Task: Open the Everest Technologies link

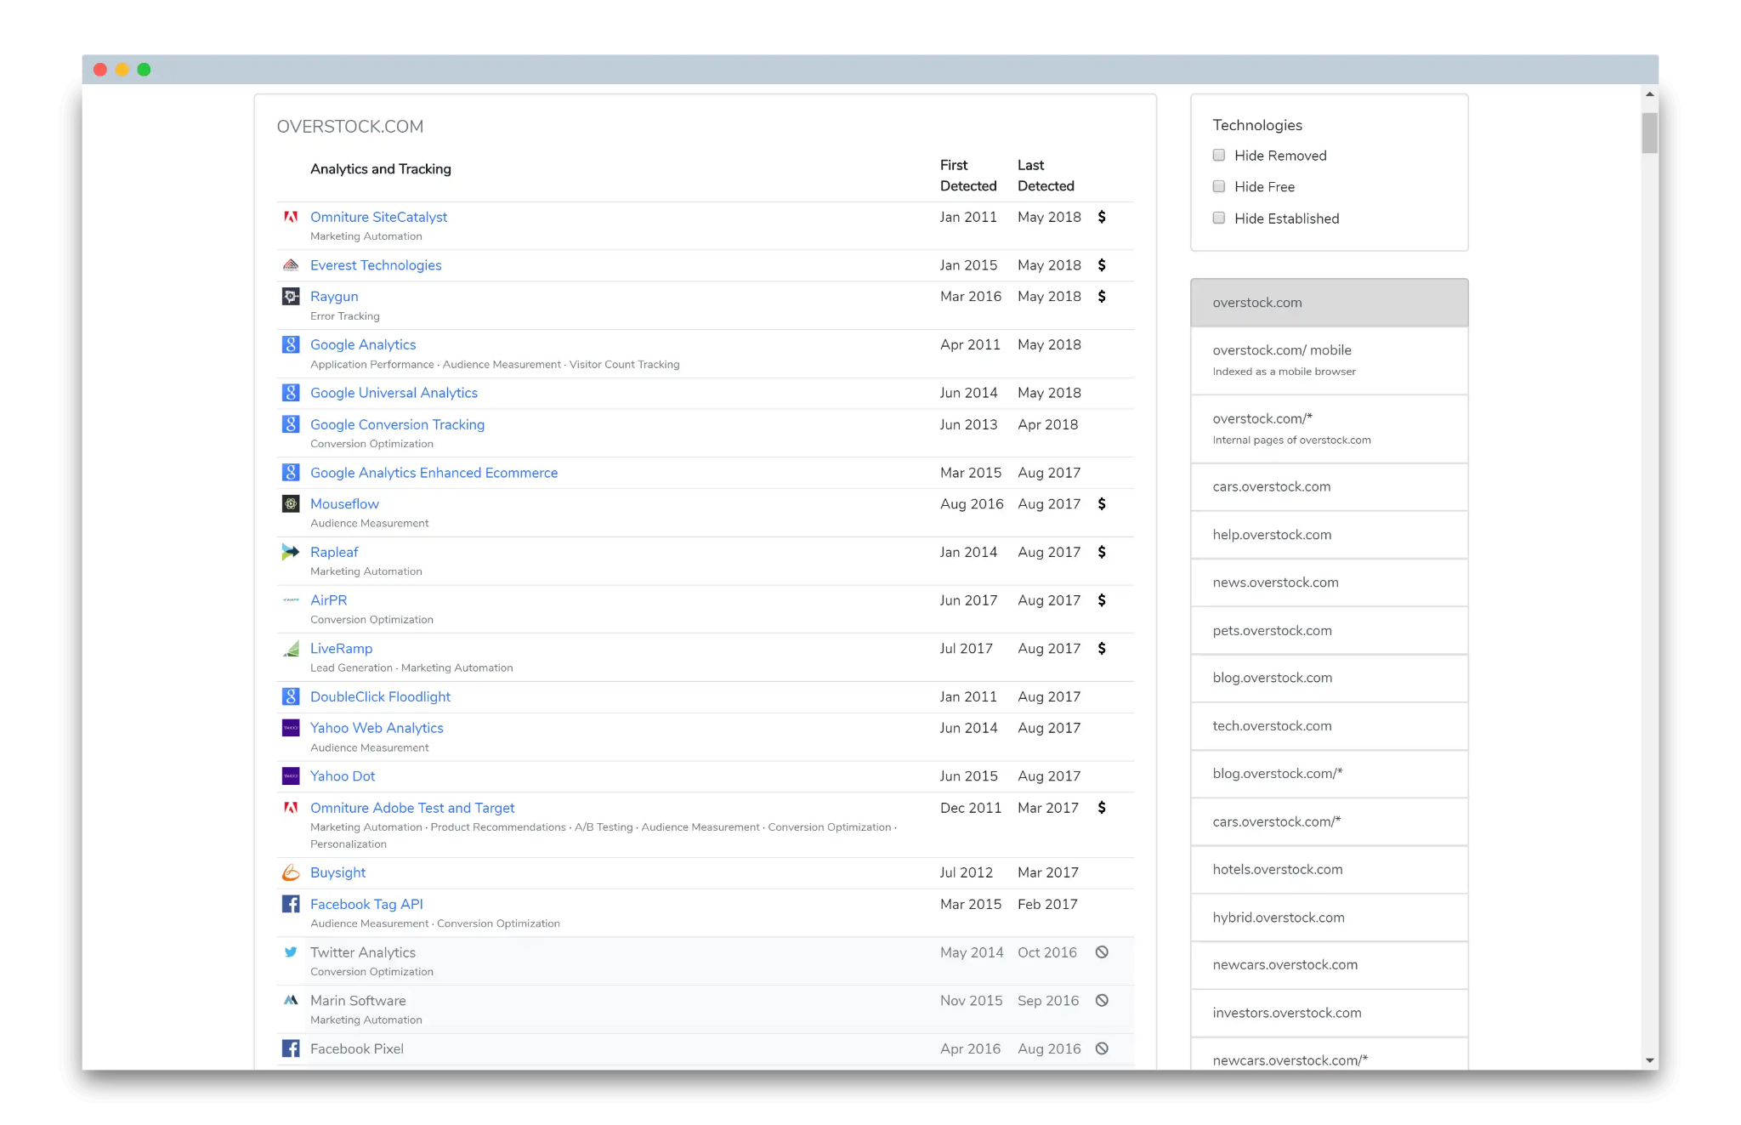Action: [376, 265]
